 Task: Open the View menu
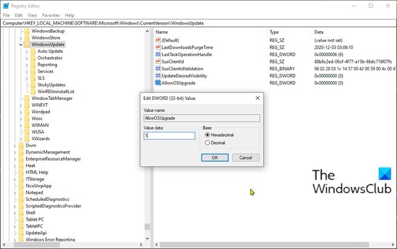tap(32, 15)
